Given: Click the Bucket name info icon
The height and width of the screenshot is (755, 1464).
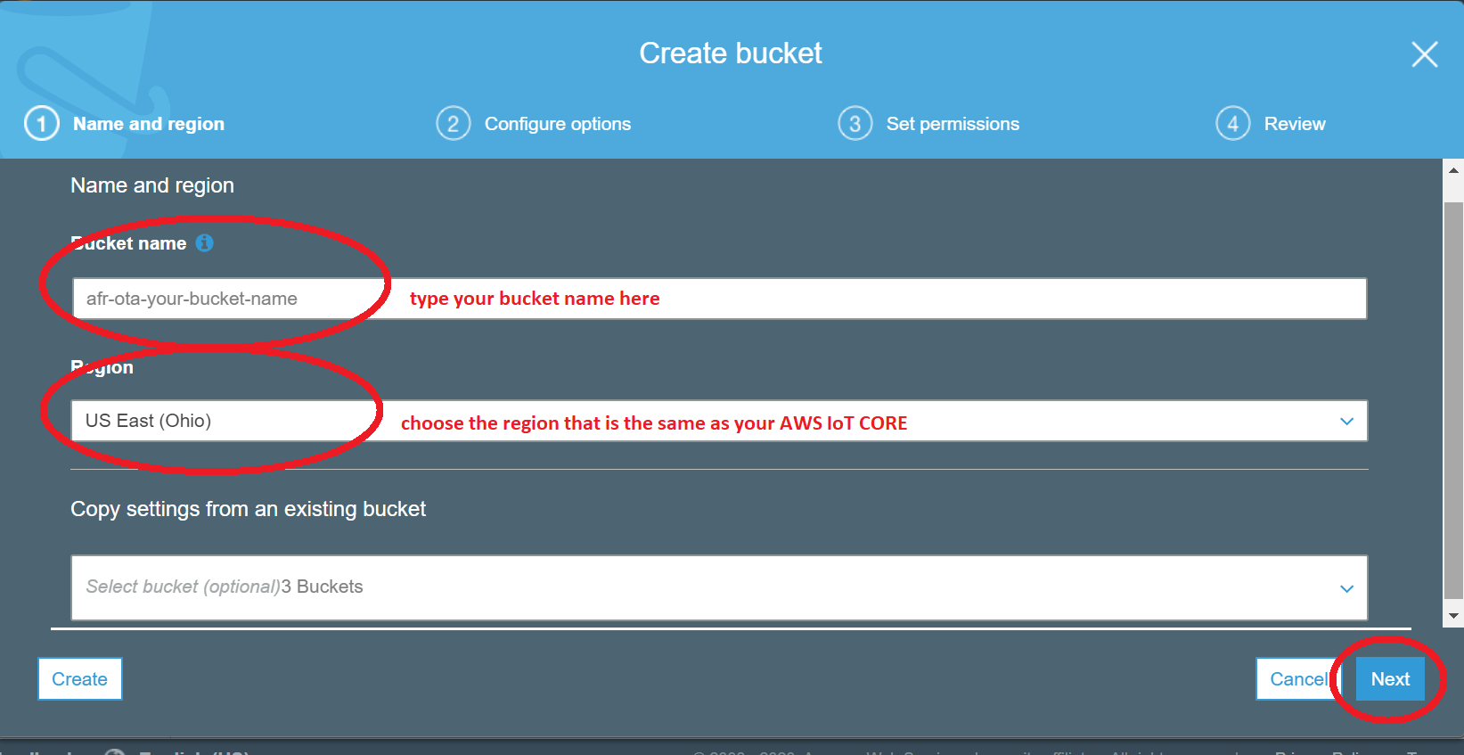Looking at the screenshot, I should point(205,243).
